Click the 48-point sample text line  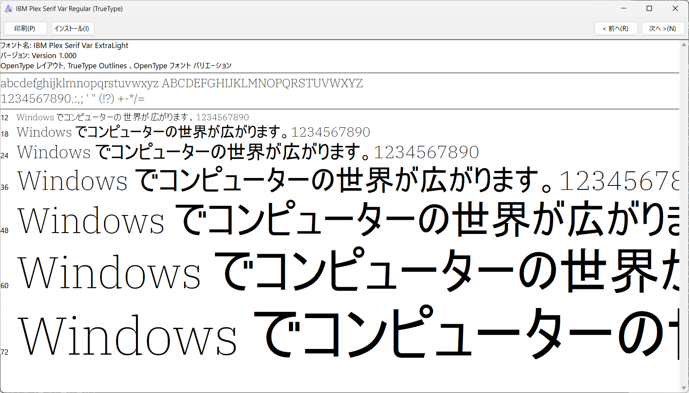point(348,219)
